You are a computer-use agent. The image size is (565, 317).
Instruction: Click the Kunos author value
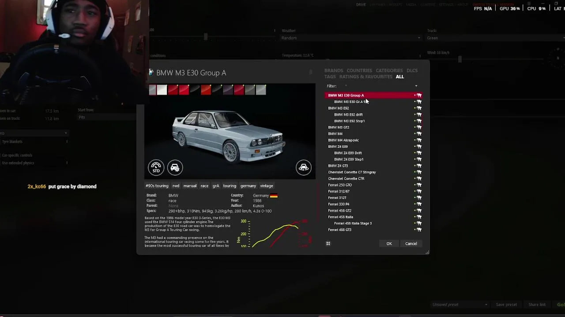pyautogui.click(x=258, y=206)
